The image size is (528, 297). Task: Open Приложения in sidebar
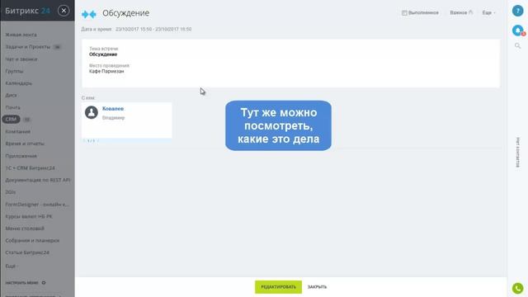click(x=21, y=156)
